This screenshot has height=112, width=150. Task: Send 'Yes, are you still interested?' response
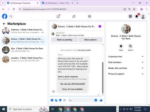point(73,84)
